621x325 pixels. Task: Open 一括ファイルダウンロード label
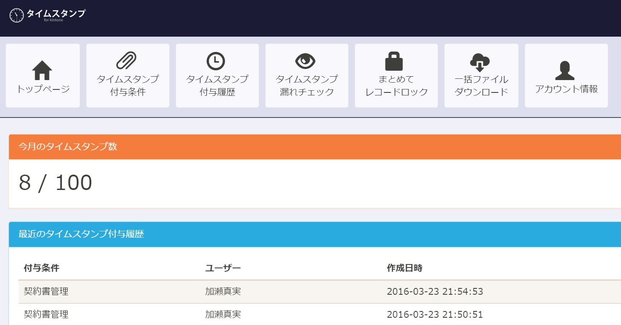coord(481,85)
